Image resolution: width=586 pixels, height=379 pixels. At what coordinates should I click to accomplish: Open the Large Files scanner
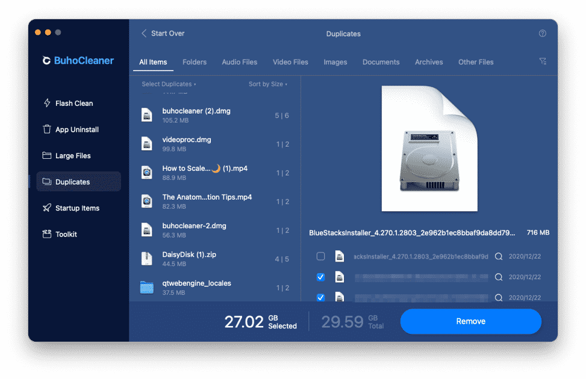pyautogui.click(x=77, y=155)
